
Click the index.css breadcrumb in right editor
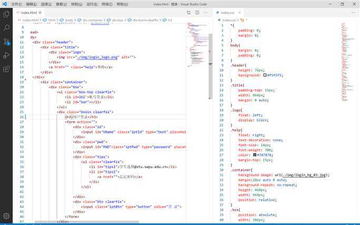click(229, 20)
